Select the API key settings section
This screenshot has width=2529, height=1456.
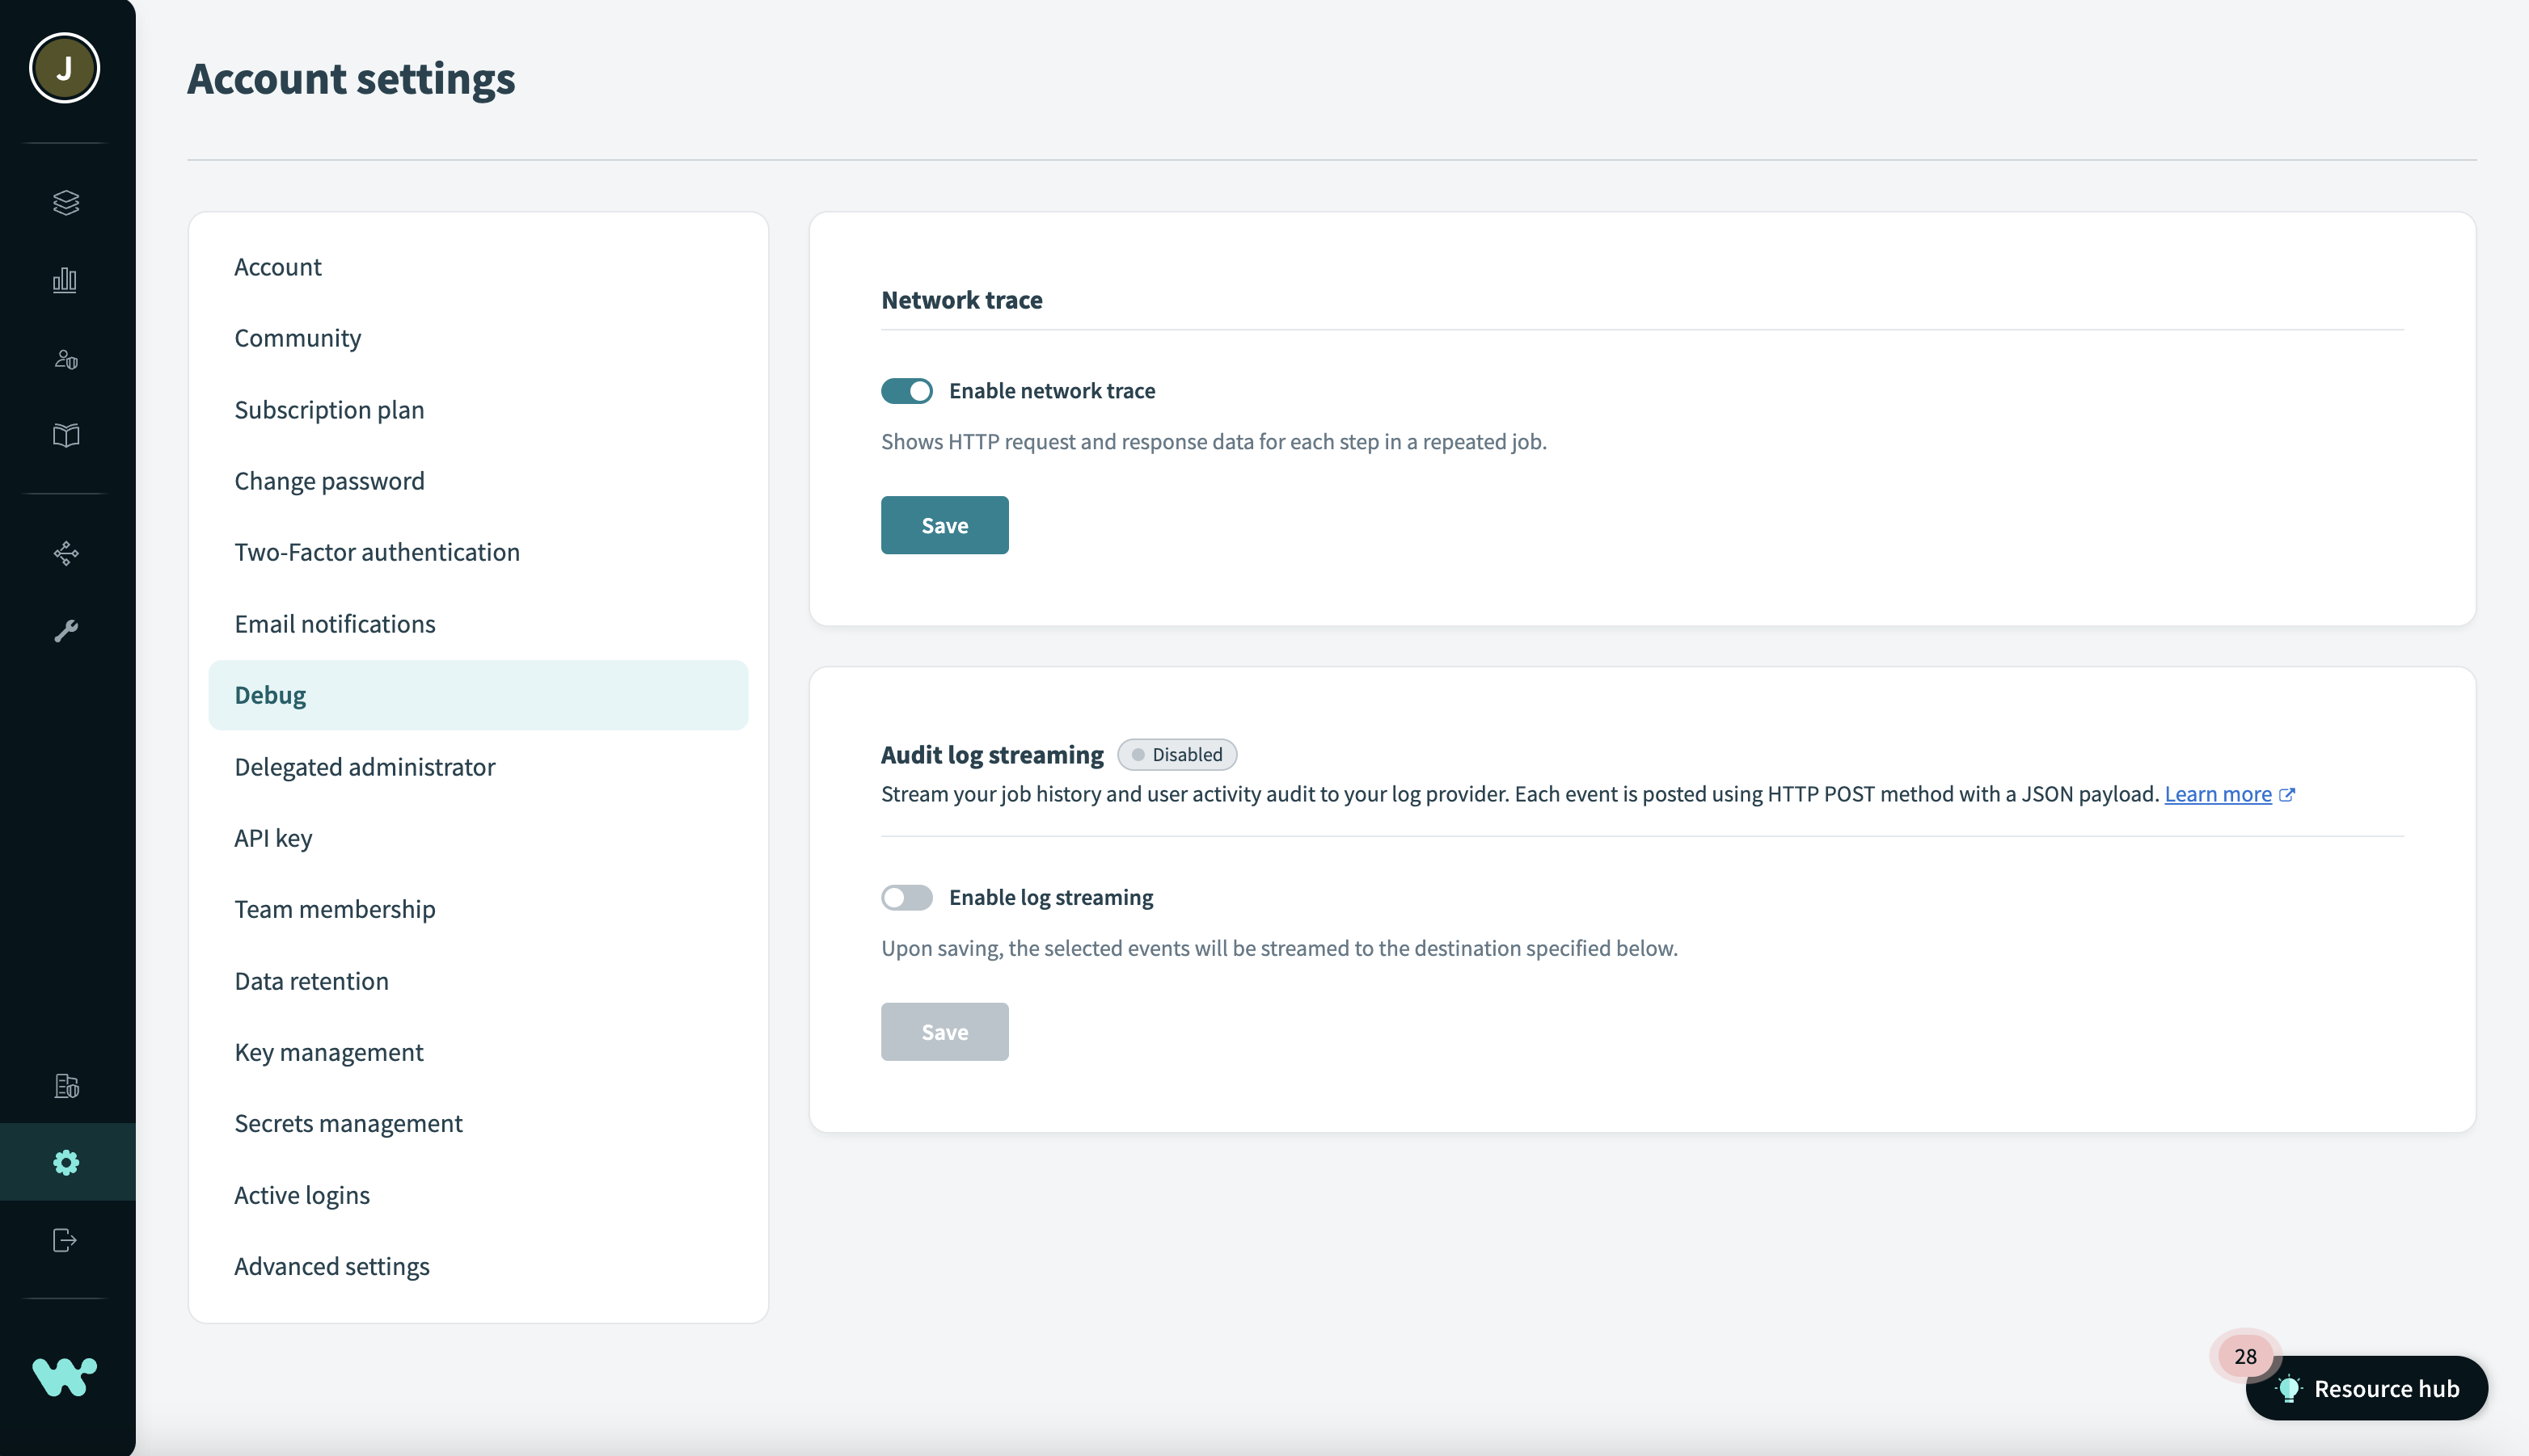pyautogui.click(x=272, y=836)
